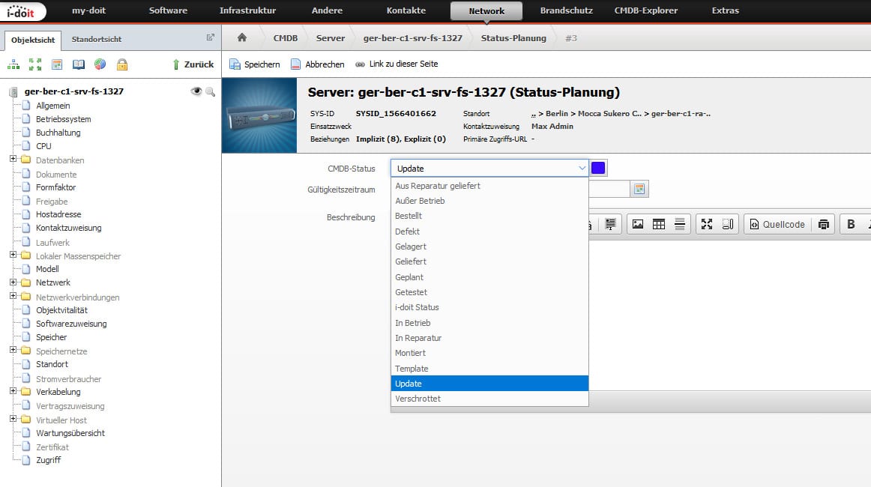Expand the Virtueller Host folder

(13, 419)
